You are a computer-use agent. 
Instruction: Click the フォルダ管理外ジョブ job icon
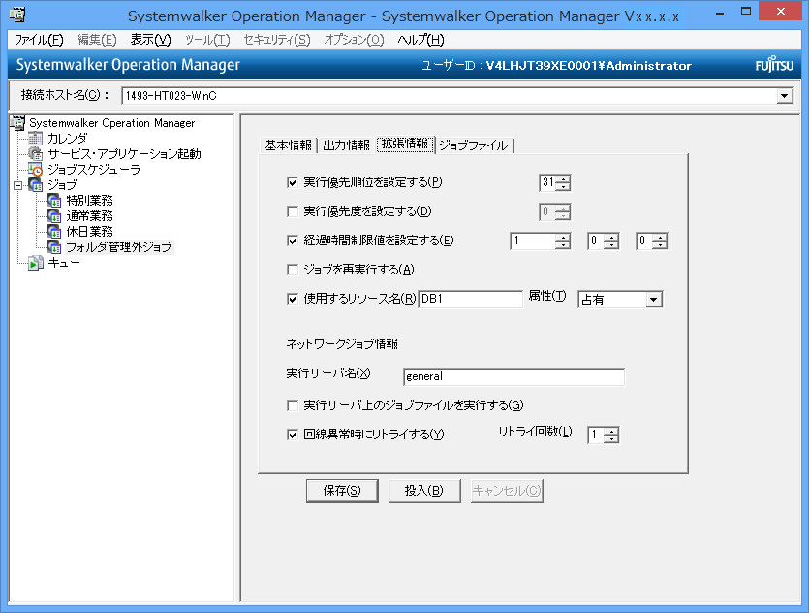tap(54, 247)
